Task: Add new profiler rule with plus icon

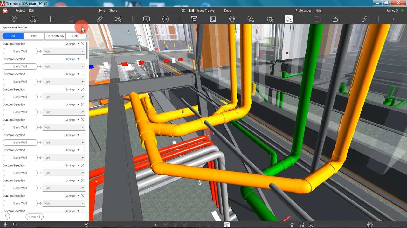Action: pyautogui.click(x=8, y=217)
